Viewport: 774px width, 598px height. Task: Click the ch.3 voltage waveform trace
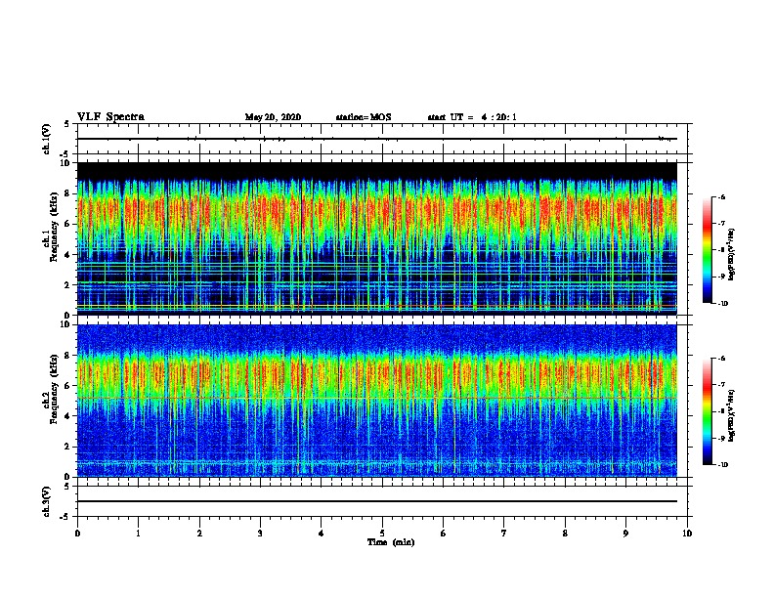(x=376, y=501)
